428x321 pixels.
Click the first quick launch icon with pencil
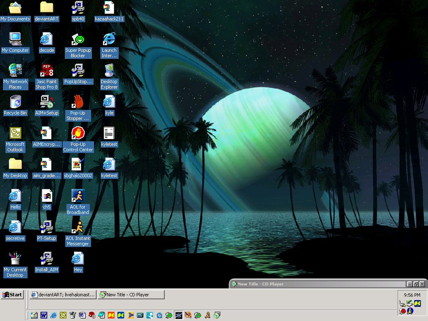[x=34, y=315]
